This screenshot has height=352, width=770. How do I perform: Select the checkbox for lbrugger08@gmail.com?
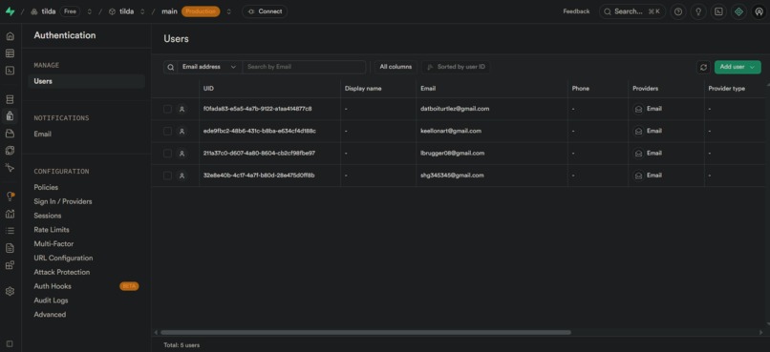point(167,154)
